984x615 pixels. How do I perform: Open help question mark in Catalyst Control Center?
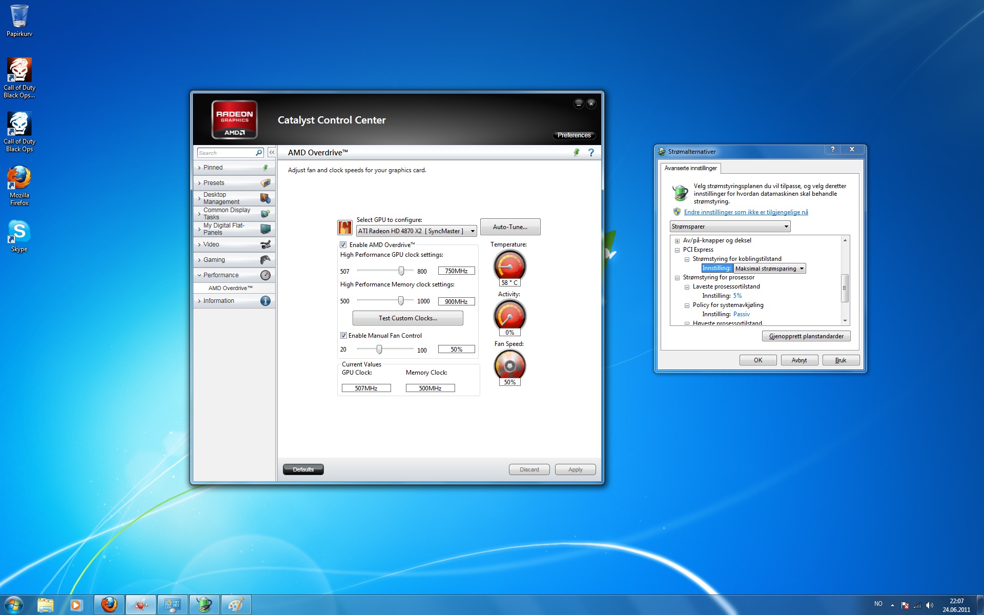(x=591, y=152)
